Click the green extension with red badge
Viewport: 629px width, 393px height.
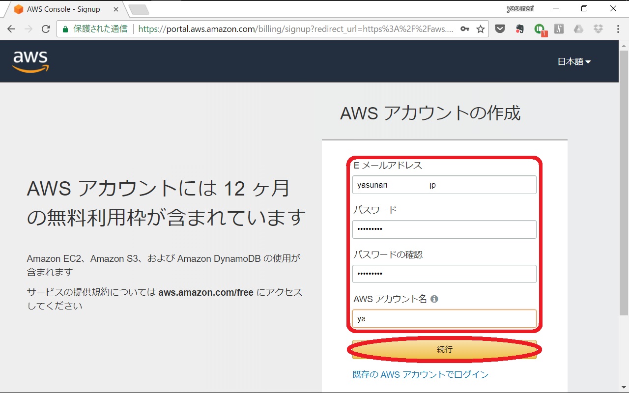pos(540,29)
